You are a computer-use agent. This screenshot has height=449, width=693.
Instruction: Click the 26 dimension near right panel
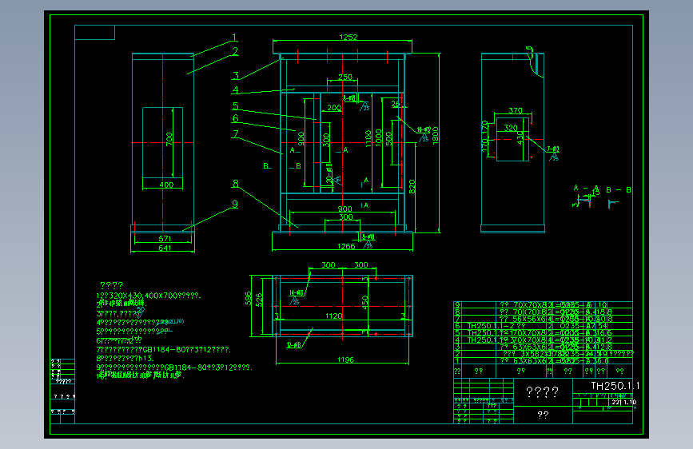[396, 104]
